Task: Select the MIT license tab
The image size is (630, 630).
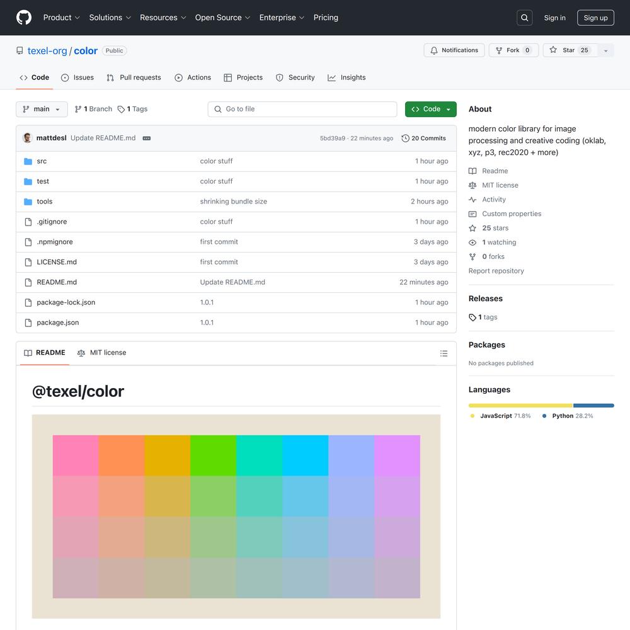Action: (x=101, y=353)
